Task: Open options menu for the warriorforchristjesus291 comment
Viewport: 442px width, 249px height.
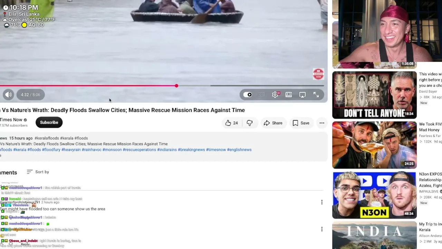Action: click(x=322, y=202)
